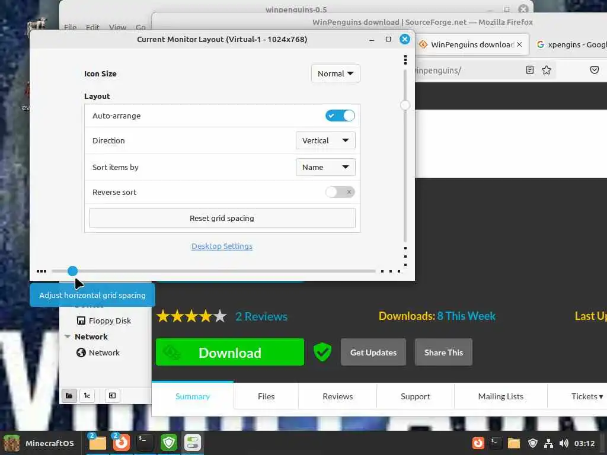
Task: Click the Share This button
Action: click(x=443, y=352)
